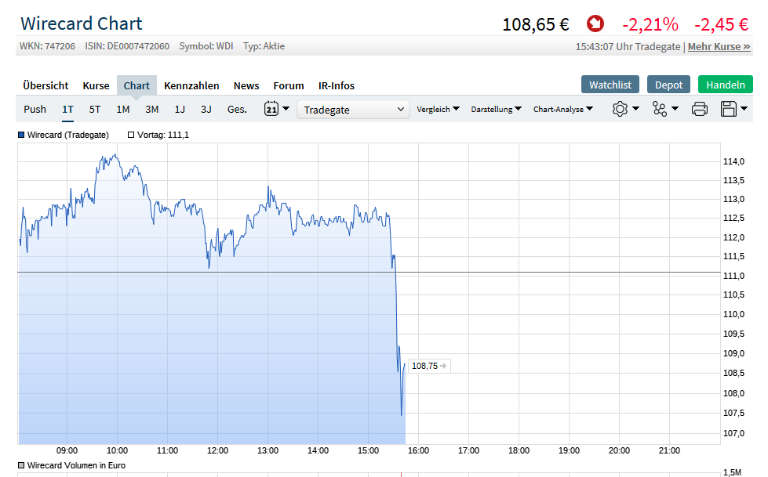This screenshot has width=768, height=477.
Task: Open the Tradegate exchange dropdown
Action: [353, 110]
